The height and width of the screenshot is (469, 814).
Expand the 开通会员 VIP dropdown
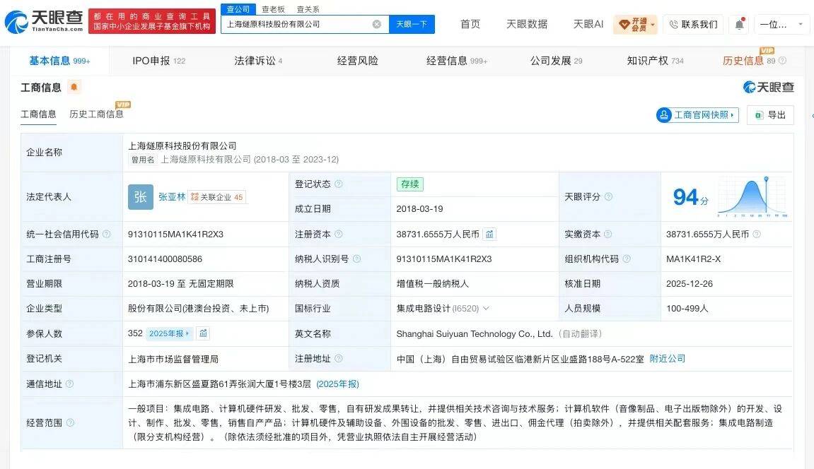[x=635, y=24]
